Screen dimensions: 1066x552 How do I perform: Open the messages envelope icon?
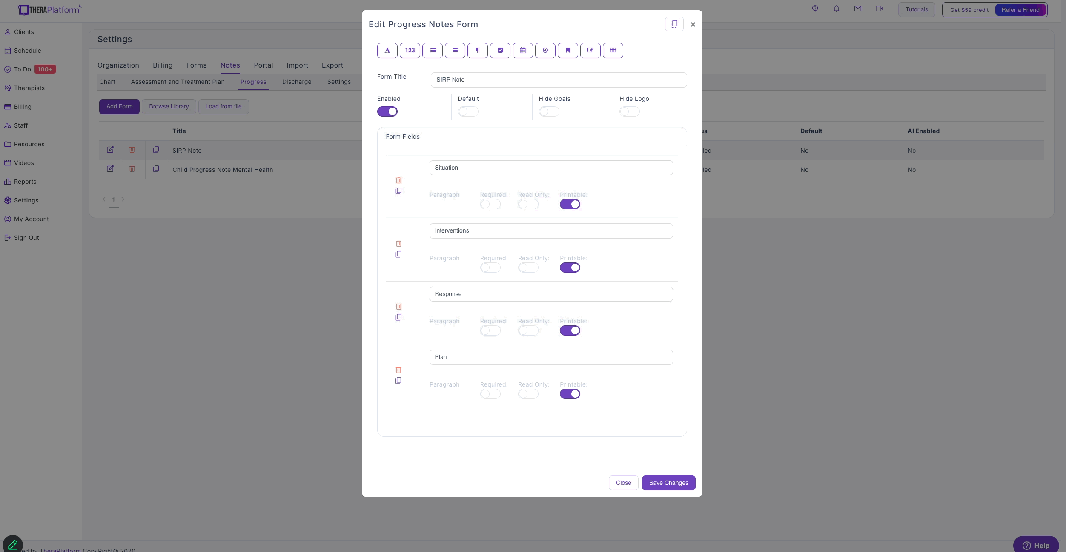click(x=857, y=9)
